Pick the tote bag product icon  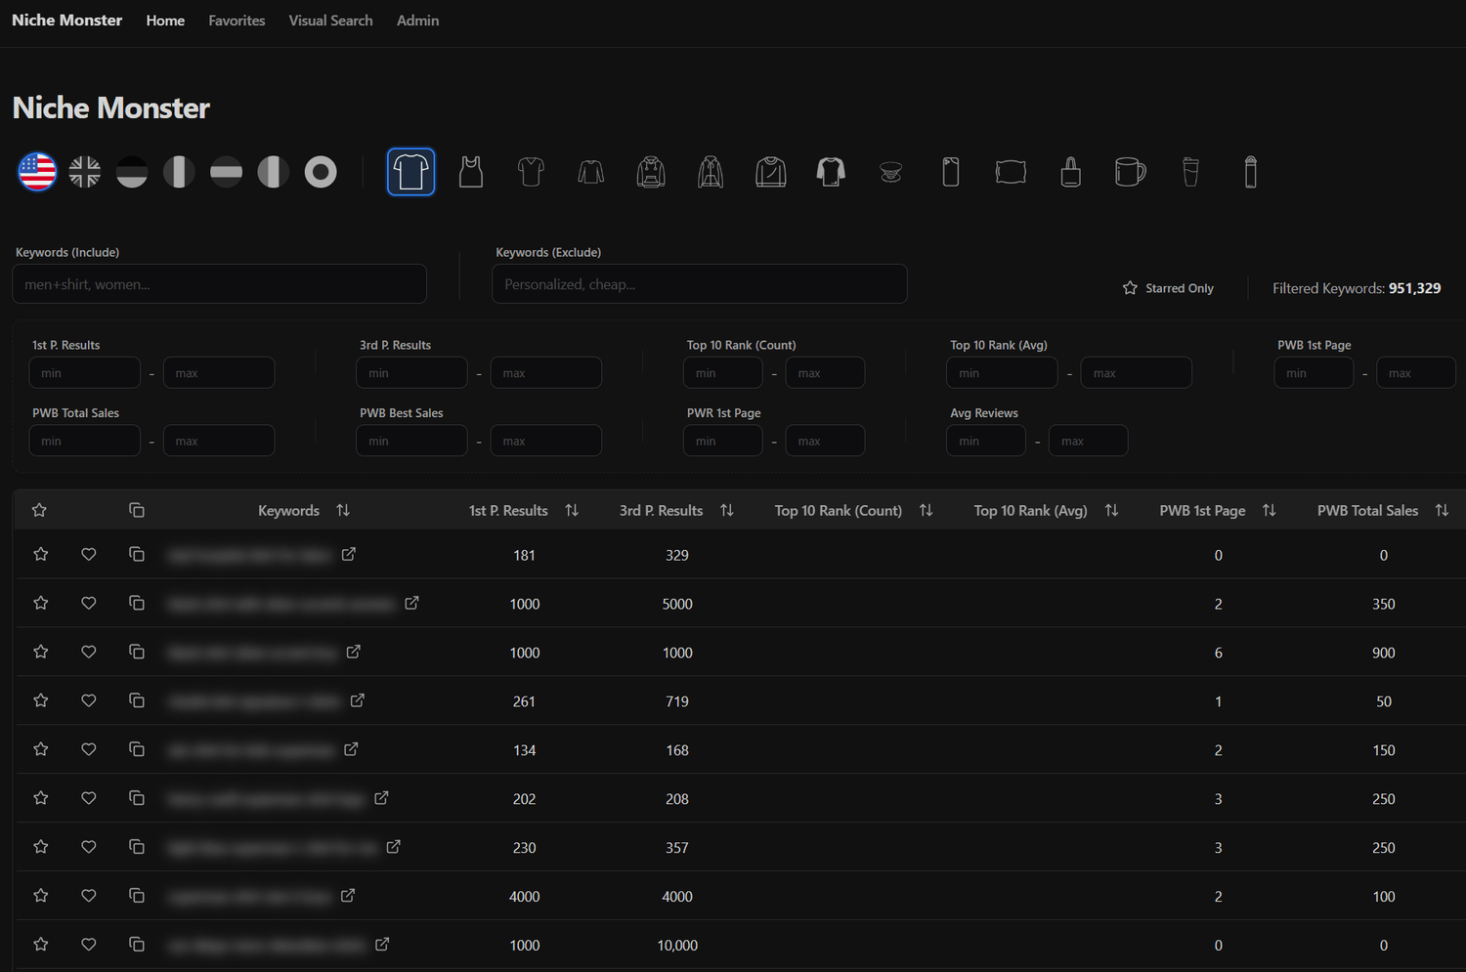click(1071, 172)
